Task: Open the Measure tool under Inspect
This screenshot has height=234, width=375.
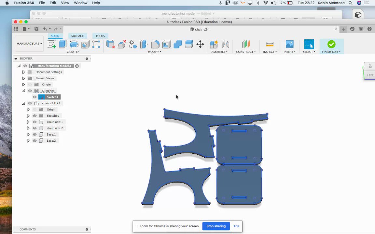Action: (x=270, y=45)
